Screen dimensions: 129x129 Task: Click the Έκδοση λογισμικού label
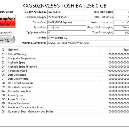[x=35, y=12]
